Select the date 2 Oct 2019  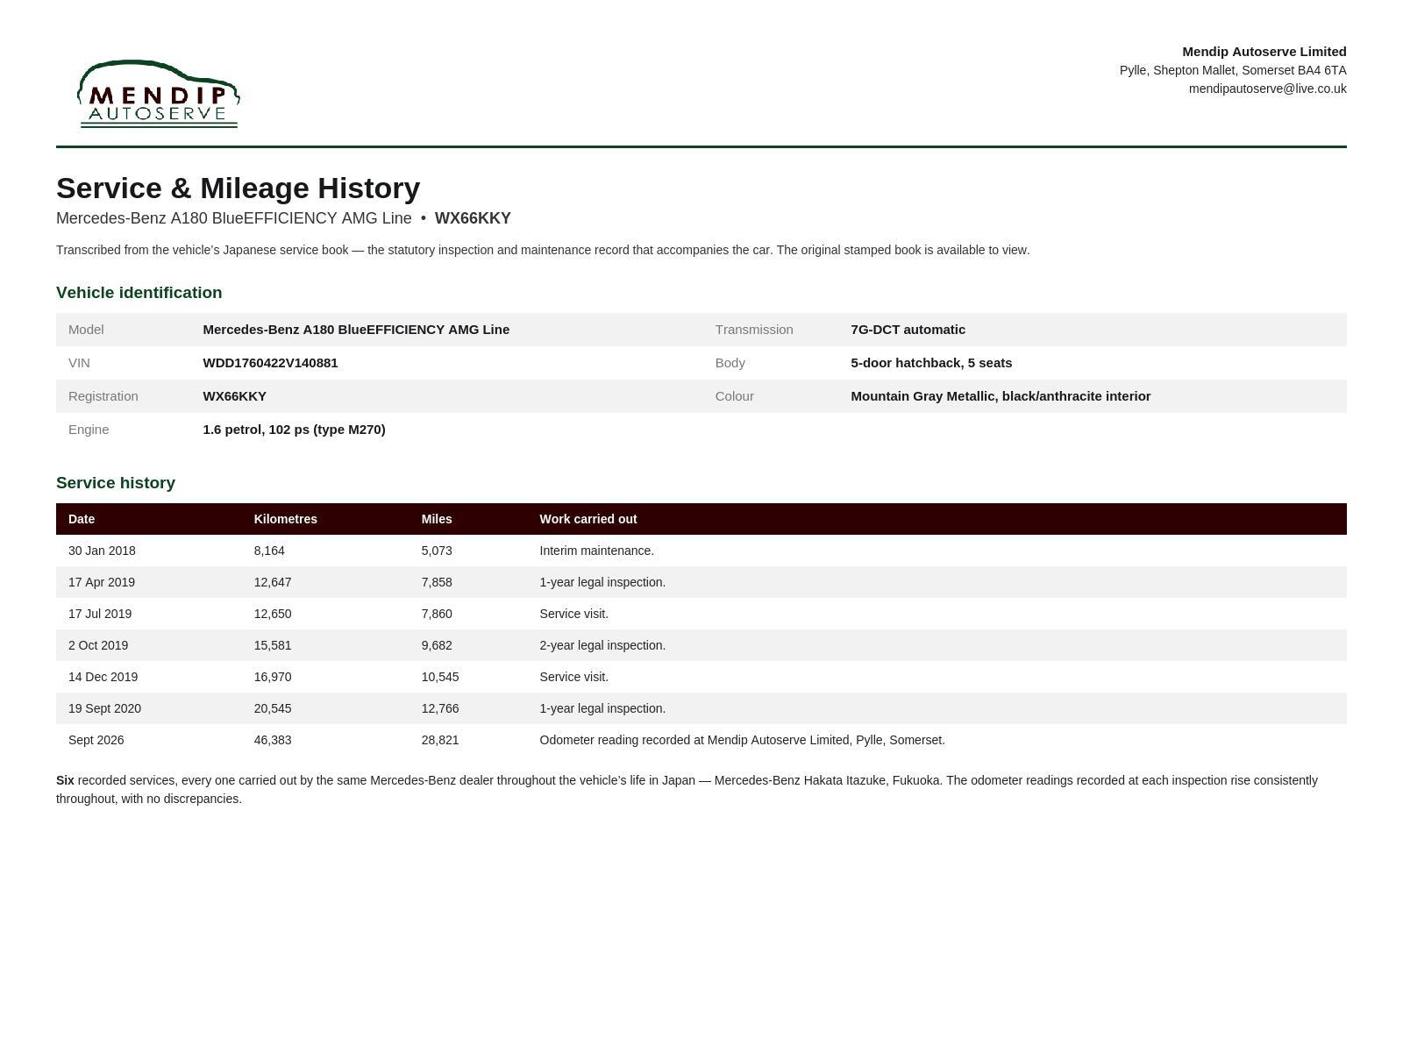click(98, 645)
